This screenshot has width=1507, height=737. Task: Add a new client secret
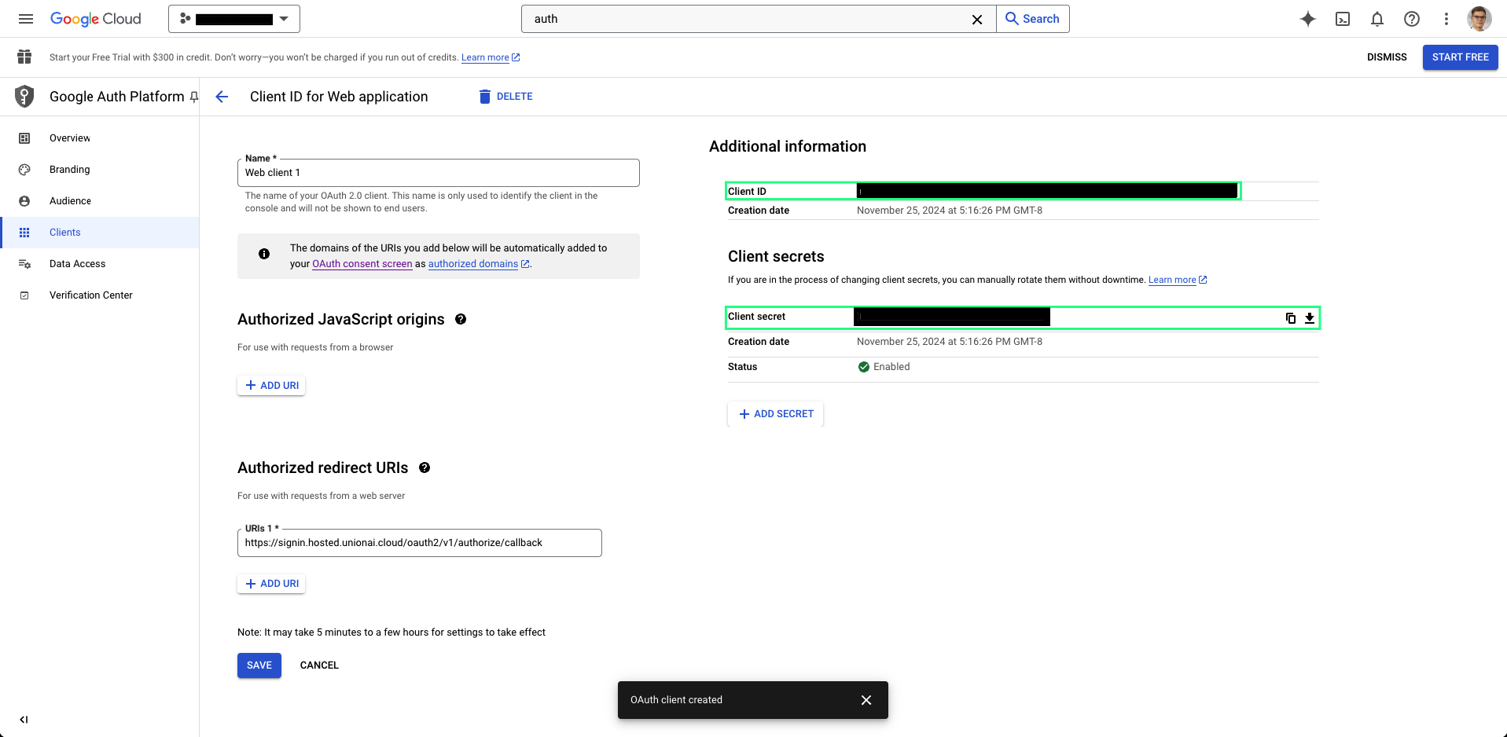(x=775, y=413)
